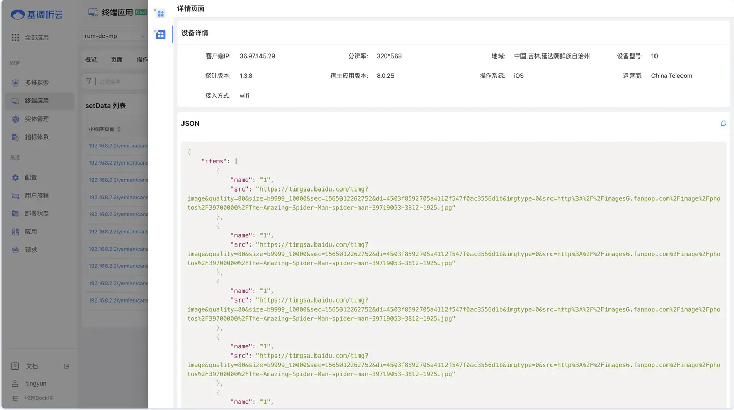Close the top drawer tab with x
Viewport: 734px width, 410px height.
click(x=155, y=10)
